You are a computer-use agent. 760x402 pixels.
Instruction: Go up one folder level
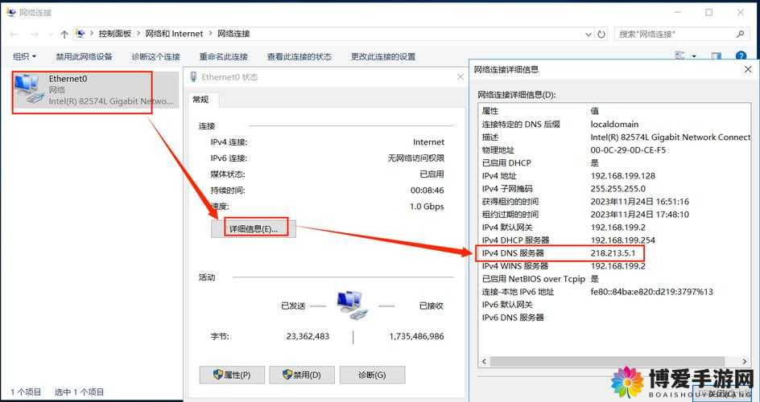[x=64, y=34]
